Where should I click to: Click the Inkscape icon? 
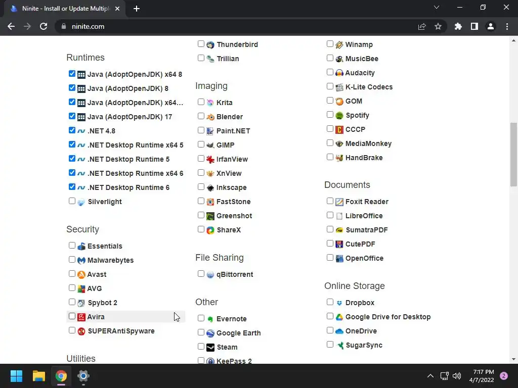[210, 188]
